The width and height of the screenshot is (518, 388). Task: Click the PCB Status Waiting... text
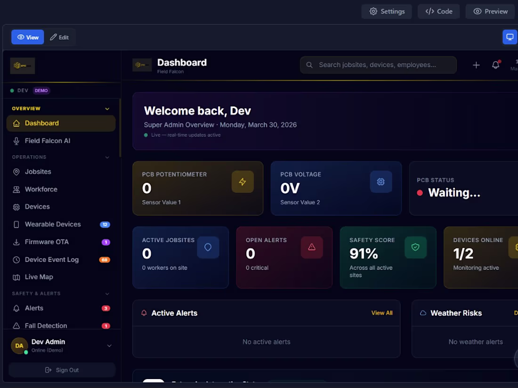point(454,193)
